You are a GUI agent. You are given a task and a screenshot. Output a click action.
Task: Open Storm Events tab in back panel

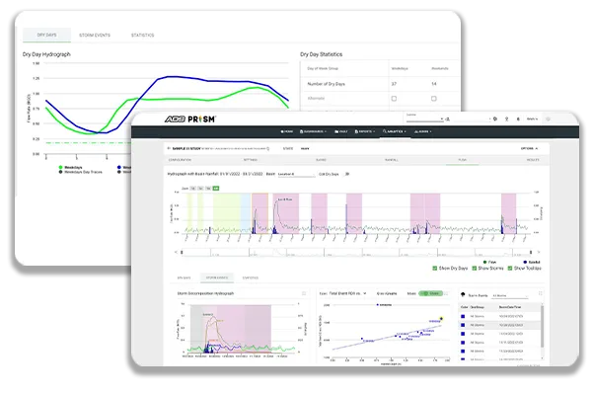point(95,36)
